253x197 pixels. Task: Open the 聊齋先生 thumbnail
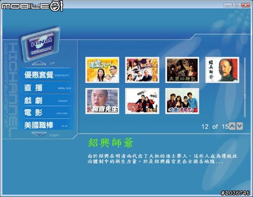(x=102, y=101)
